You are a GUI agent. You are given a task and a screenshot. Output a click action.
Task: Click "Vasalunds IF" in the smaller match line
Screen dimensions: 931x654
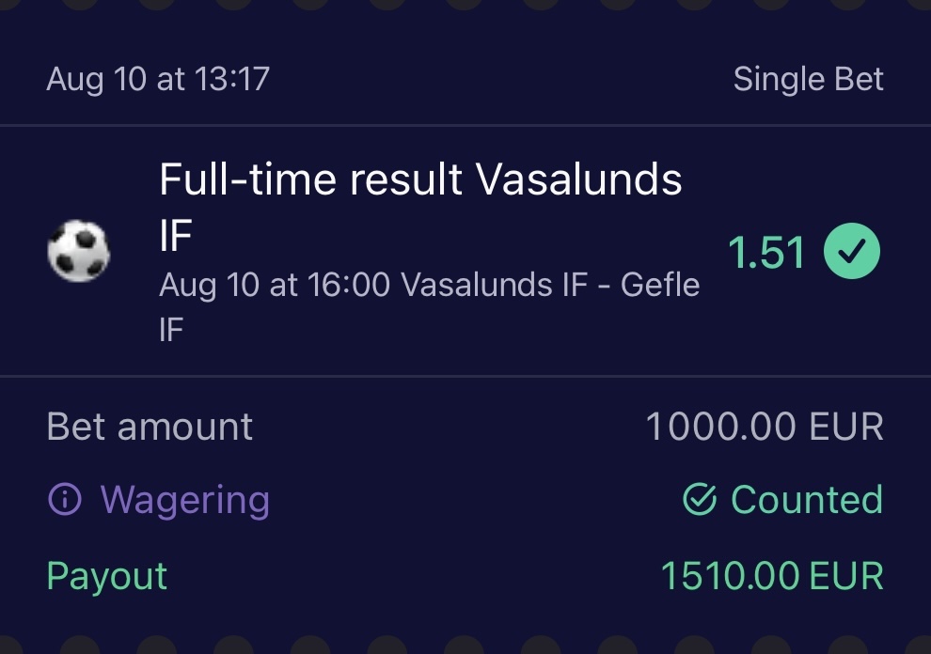point(495,286)
